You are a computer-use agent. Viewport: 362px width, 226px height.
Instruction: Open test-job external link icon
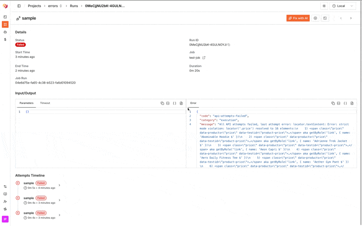(204, 58)
